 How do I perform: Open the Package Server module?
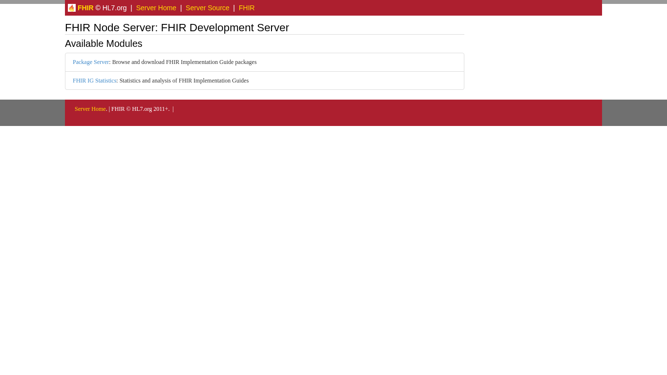(91, 62)
